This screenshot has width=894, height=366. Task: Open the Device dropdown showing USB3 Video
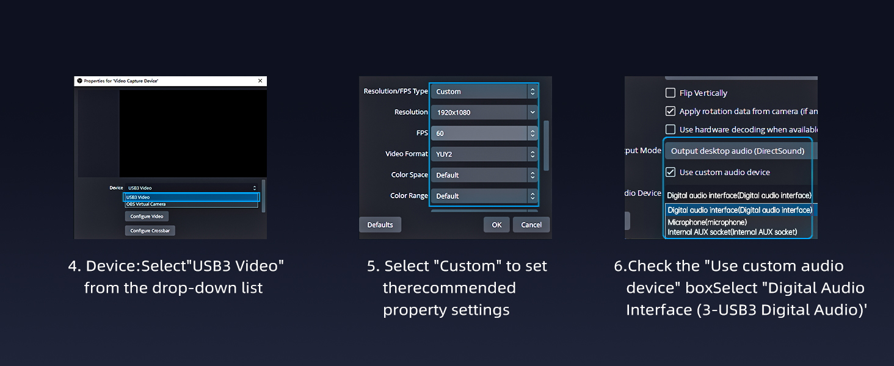[192, 188]
